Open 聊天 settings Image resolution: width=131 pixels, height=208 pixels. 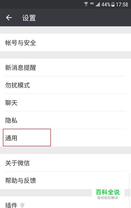coord(65,102)
